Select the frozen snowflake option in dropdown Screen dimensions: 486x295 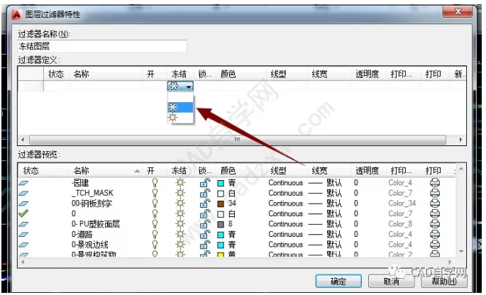pos(180,107)
